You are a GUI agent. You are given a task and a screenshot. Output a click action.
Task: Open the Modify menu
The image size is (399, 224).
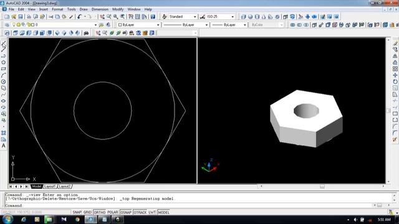118,9
